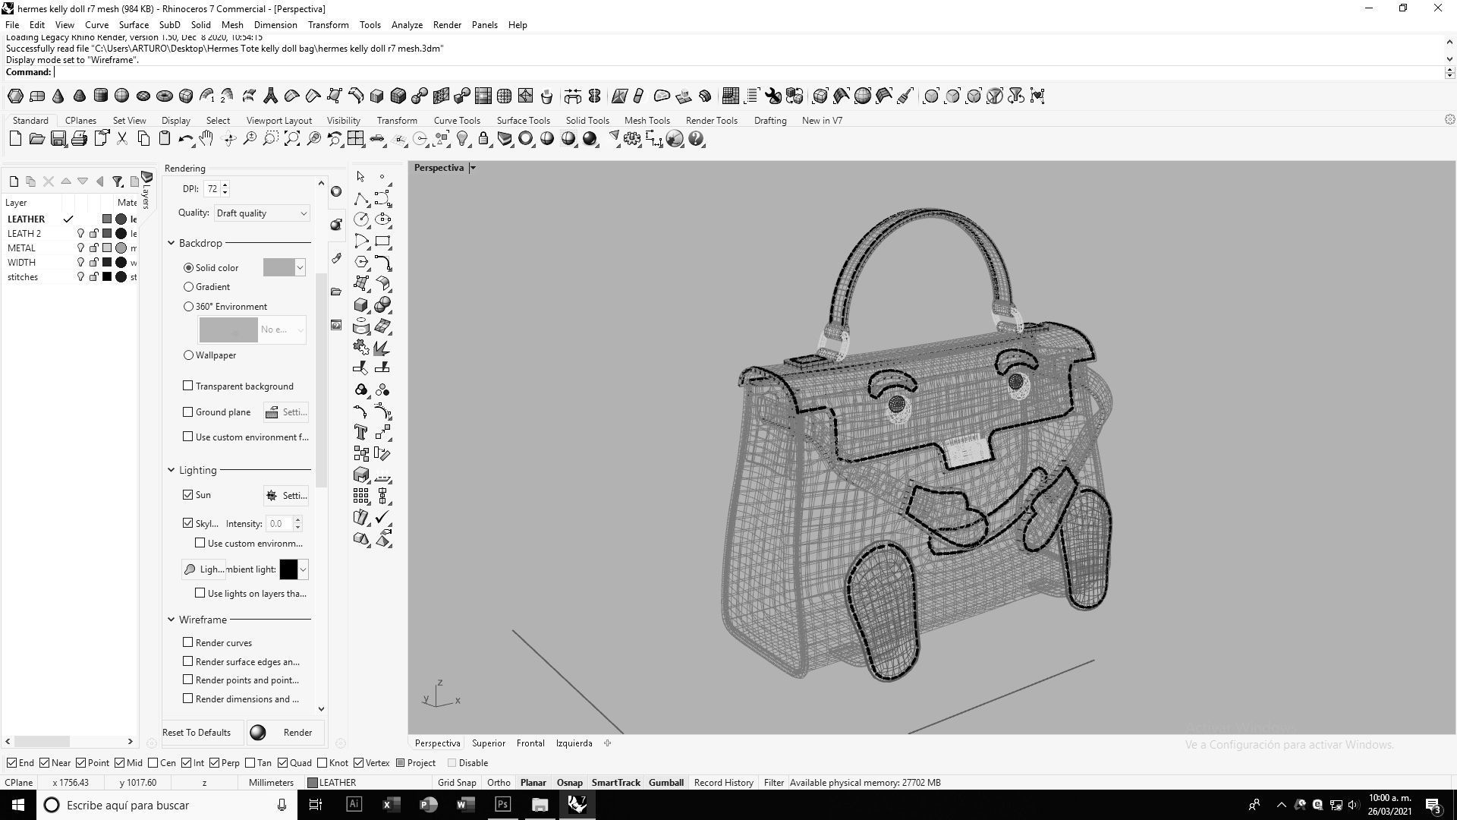Click the padlock Lock objects icon
1457x820 pixels.
[483, 139]
